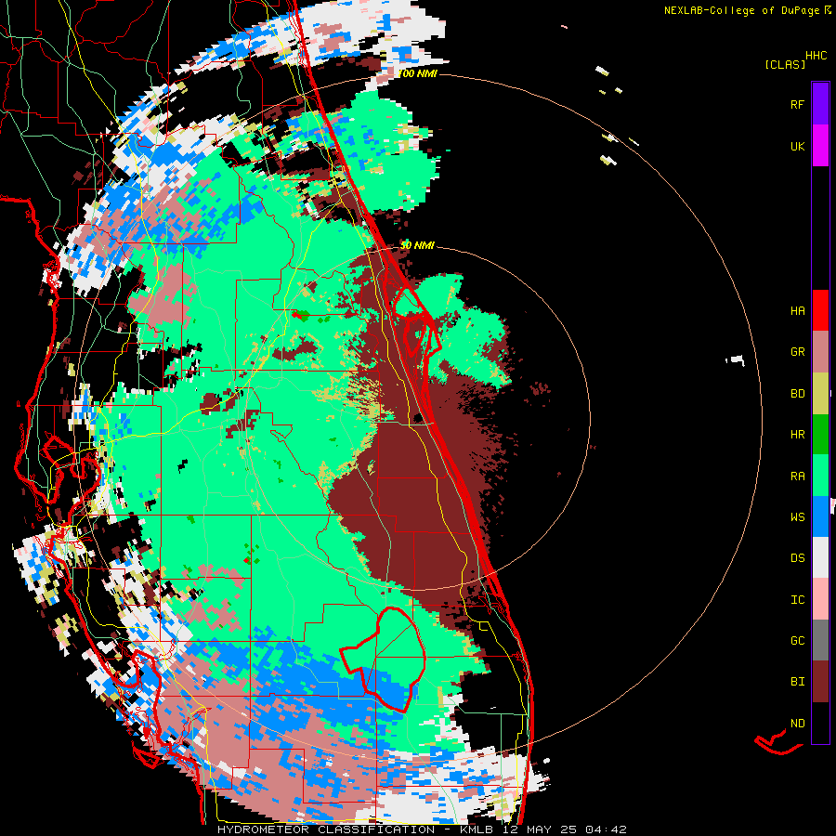Click the 'HR' legend label
This screenshot has height=836, width=836.
pos(797,435)
